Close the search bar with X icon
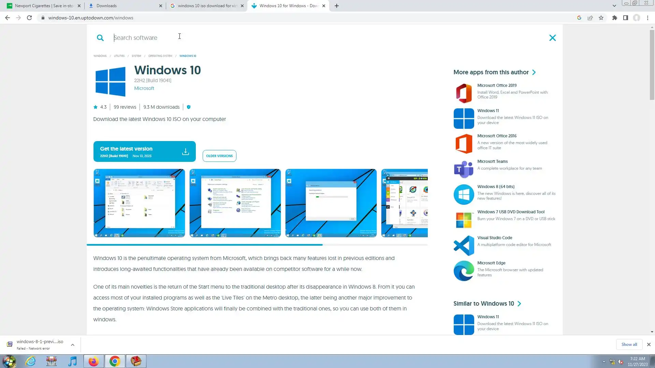The height and width of the screenshot is (368, 655). click(552, 38)
